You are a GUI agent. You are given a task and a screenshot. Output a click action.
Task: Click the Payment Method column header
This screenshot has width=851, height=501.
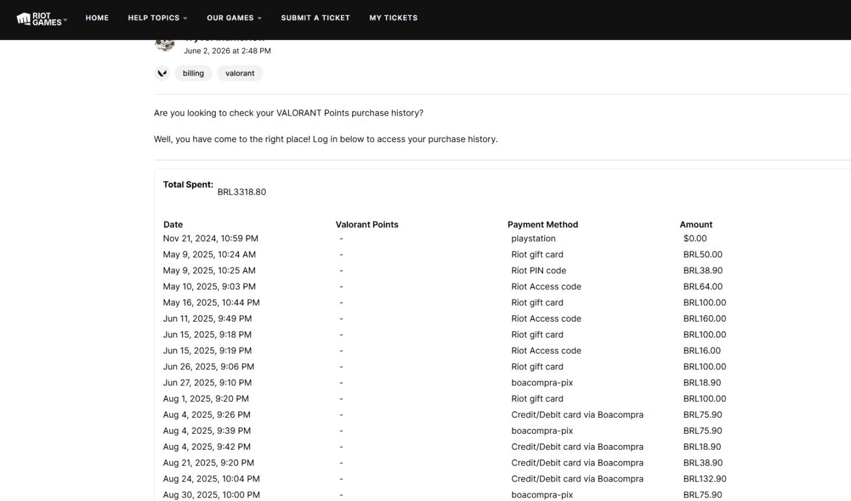tap(543, 224)
